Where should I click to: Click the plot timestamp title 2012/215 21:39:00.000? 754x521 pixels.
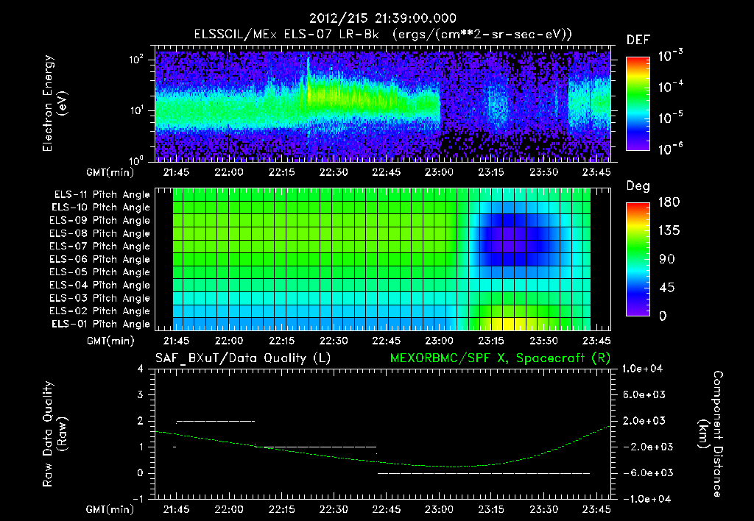pos(382,18)
